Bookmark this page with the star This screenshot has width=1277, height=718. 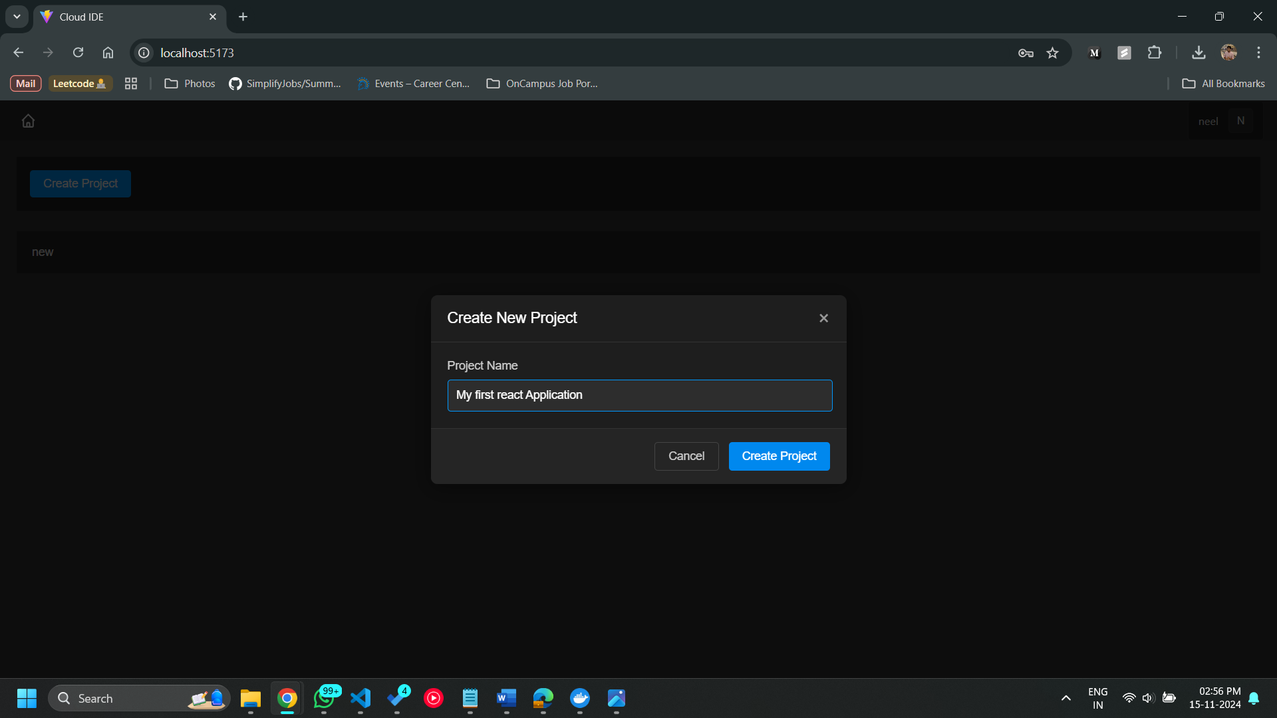click(1052, 53)
